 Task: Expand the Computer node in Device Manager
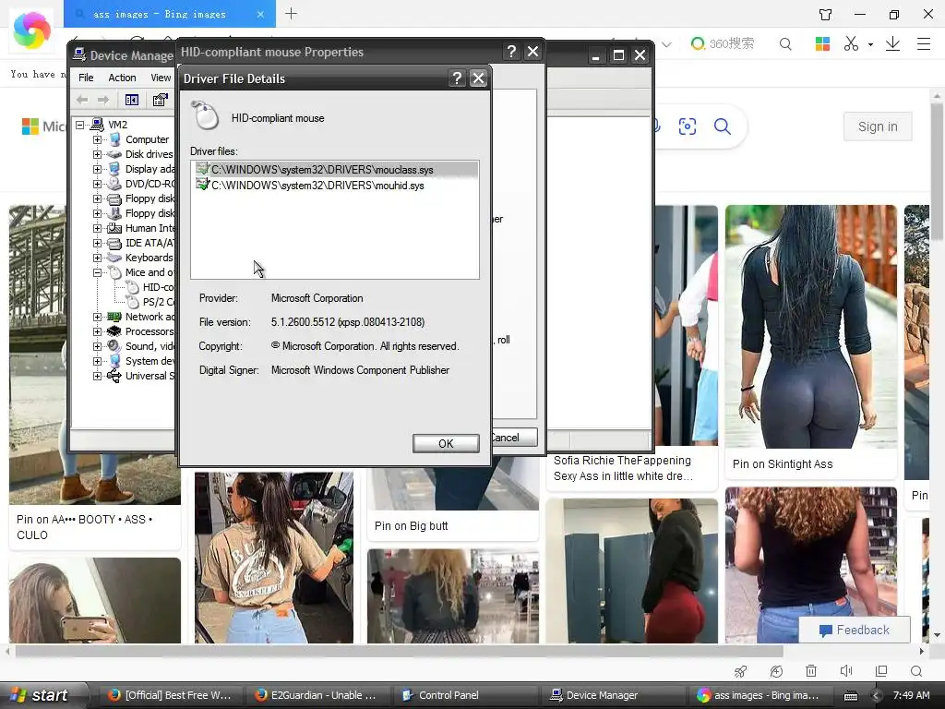(x=97, y=139)
